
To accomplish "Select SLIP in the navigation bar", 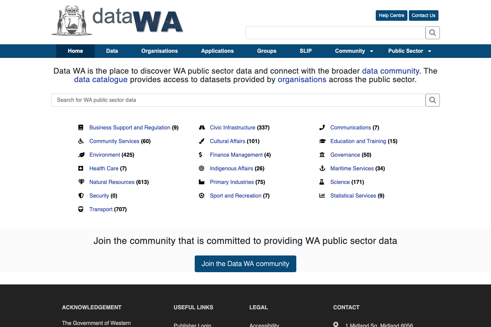I will [306, 51].
